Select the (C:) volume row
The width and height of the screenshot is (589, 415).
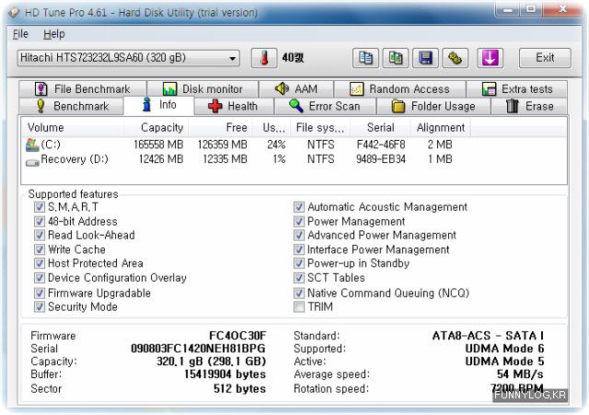[294, 144]
